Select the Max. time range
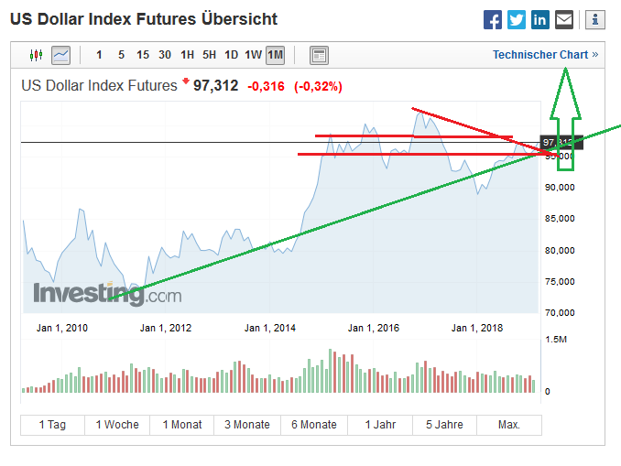 pos(508,425)
